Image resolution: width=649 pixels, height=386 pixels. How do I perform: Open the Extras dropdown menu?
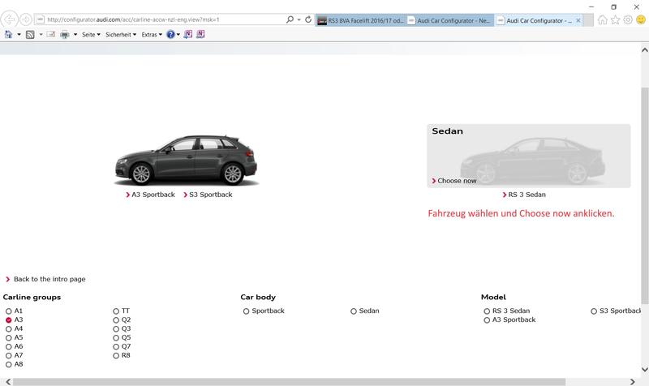click(152, 35)
